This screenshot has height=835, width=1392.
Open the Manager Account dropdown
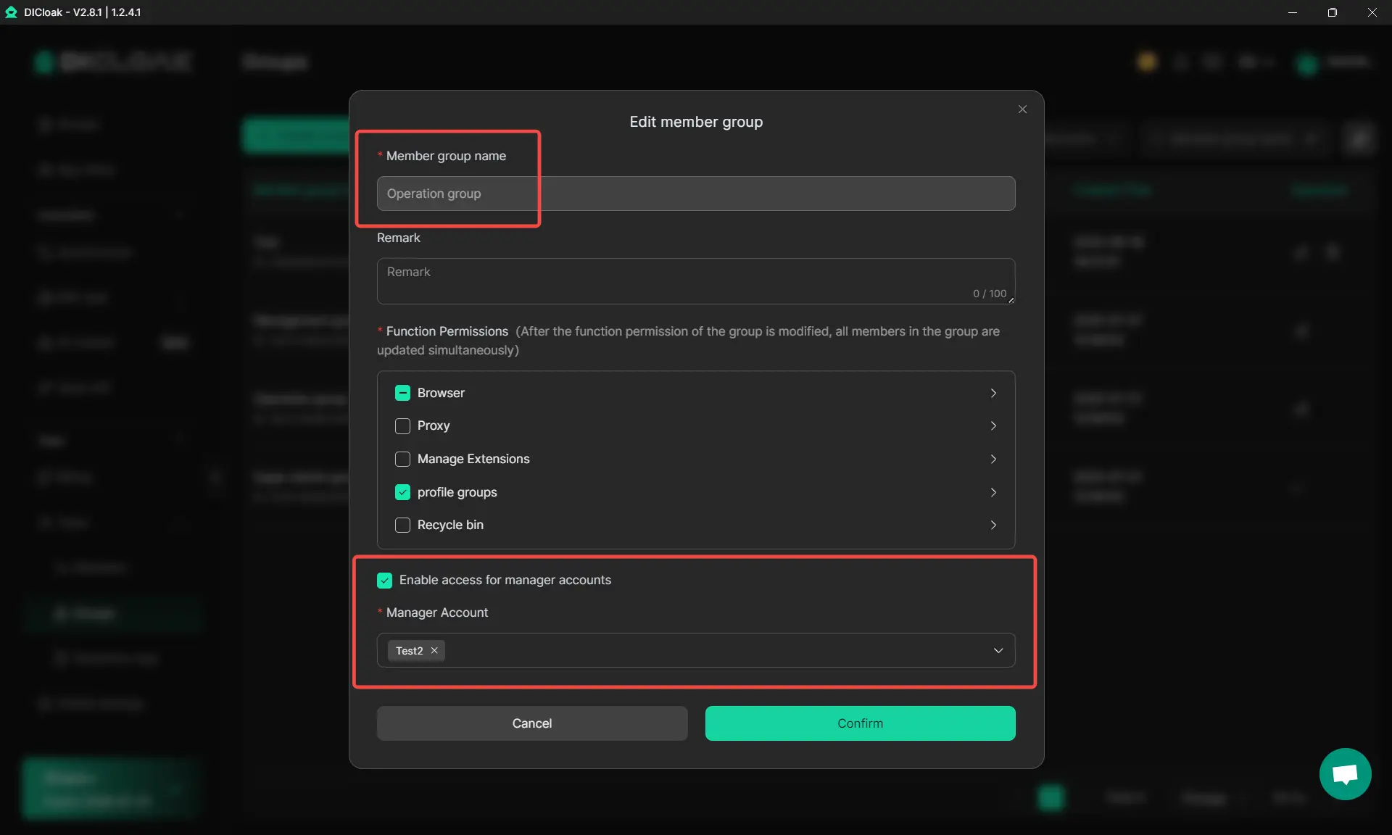point(998,650)
